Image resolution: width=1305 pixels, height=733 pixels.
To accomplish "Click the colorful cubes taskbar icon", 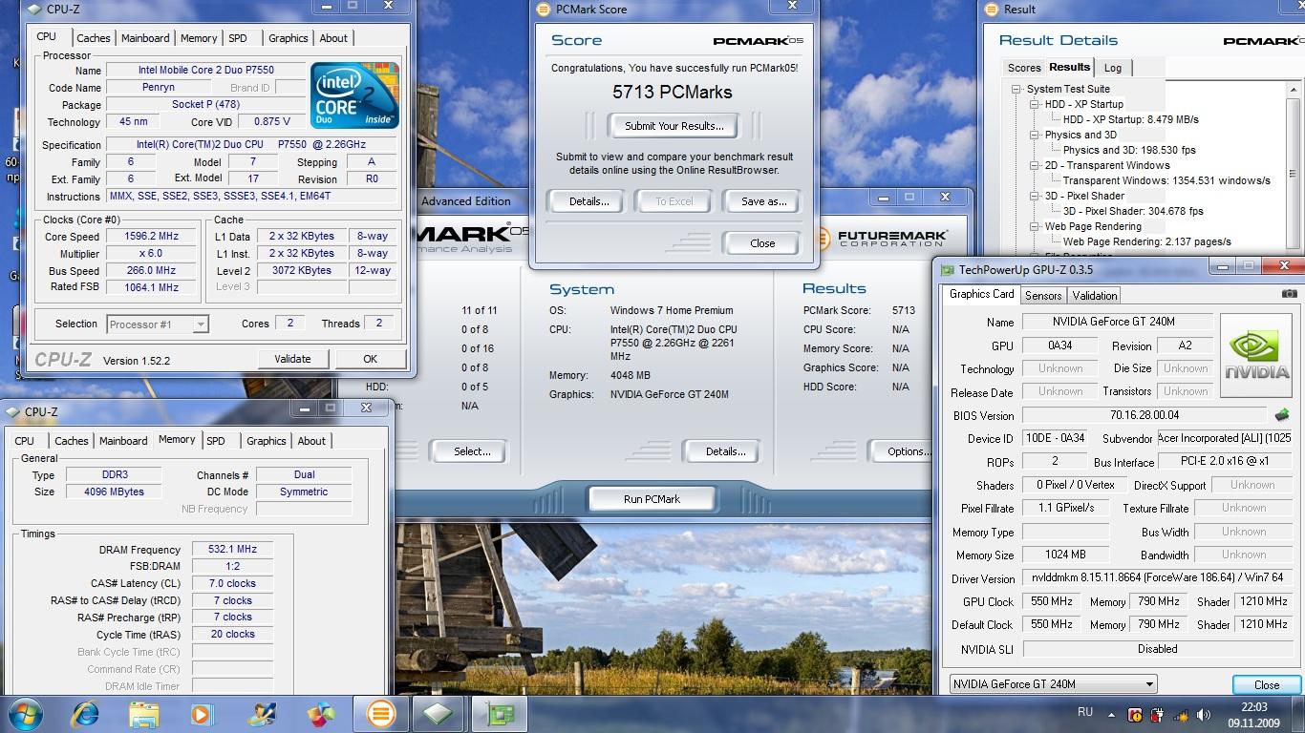I will (321, 714).
